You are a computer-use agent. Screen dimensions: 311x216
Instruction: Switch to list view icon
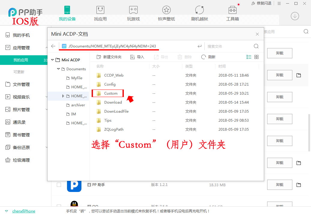click(x=249, y=57)
